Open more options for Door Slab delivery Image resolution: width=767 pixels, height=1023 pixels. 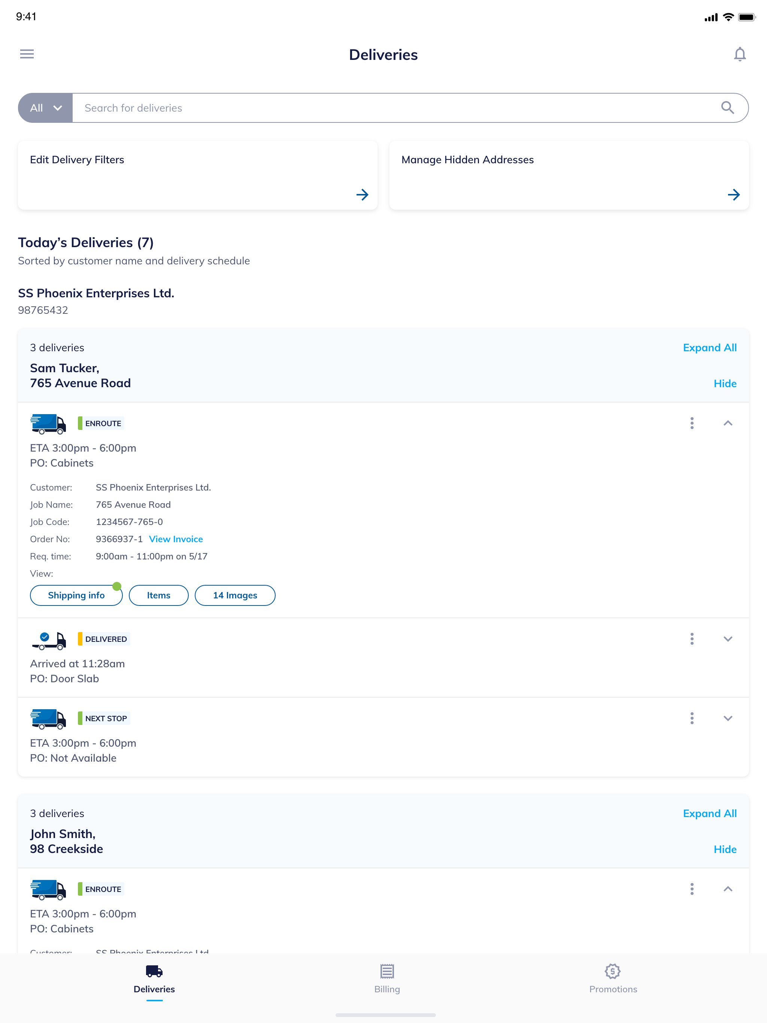[x=692, y=639]
